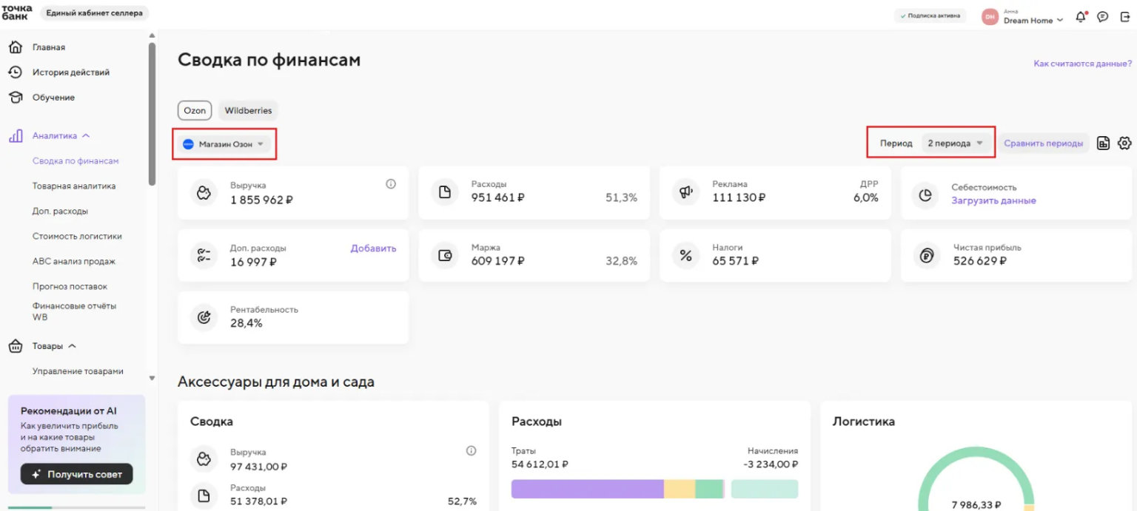Switch to the Ozon marketplace tab
The width and height of the screenshot is (1137, 511).
tap(195, 110)
